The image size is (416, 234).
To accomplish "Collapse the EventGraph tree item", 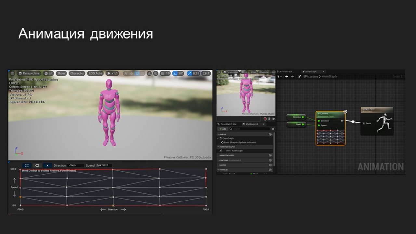I will pyautogui.click(x=218, y=138).
